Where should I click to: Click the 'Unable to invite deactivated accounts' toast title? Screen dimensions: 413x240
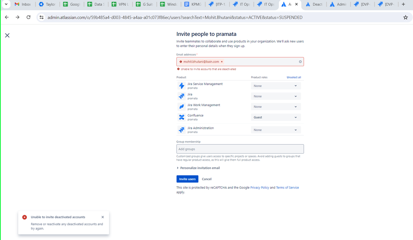[58, 217]
